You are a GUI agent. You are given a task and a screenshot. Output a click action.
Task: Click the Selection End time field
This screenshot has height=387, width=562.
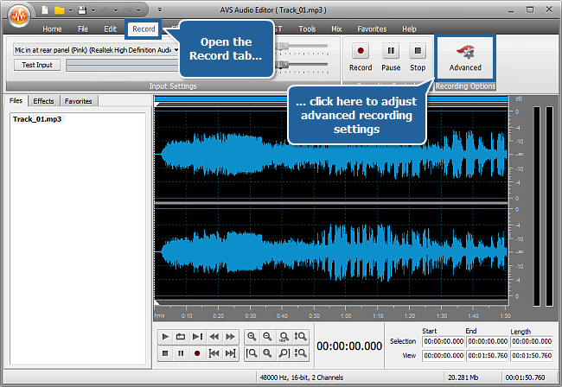click(x=488, y=341)
